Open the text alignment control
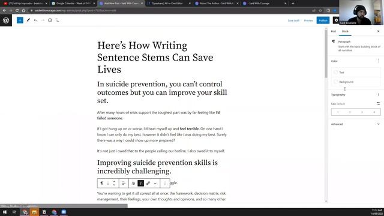 [x=124, y=183]
